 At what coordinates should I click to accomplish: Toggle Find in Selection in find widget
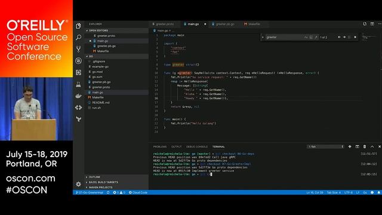tap(350, 37)
